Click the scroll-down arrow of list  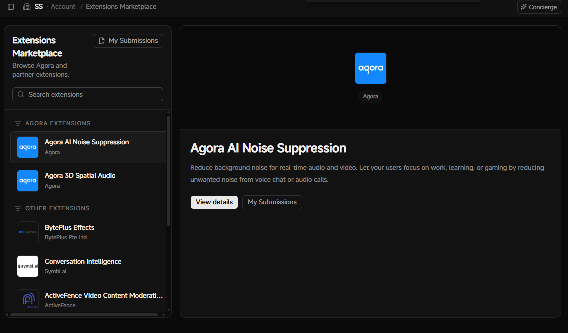(x=169, y=310)
